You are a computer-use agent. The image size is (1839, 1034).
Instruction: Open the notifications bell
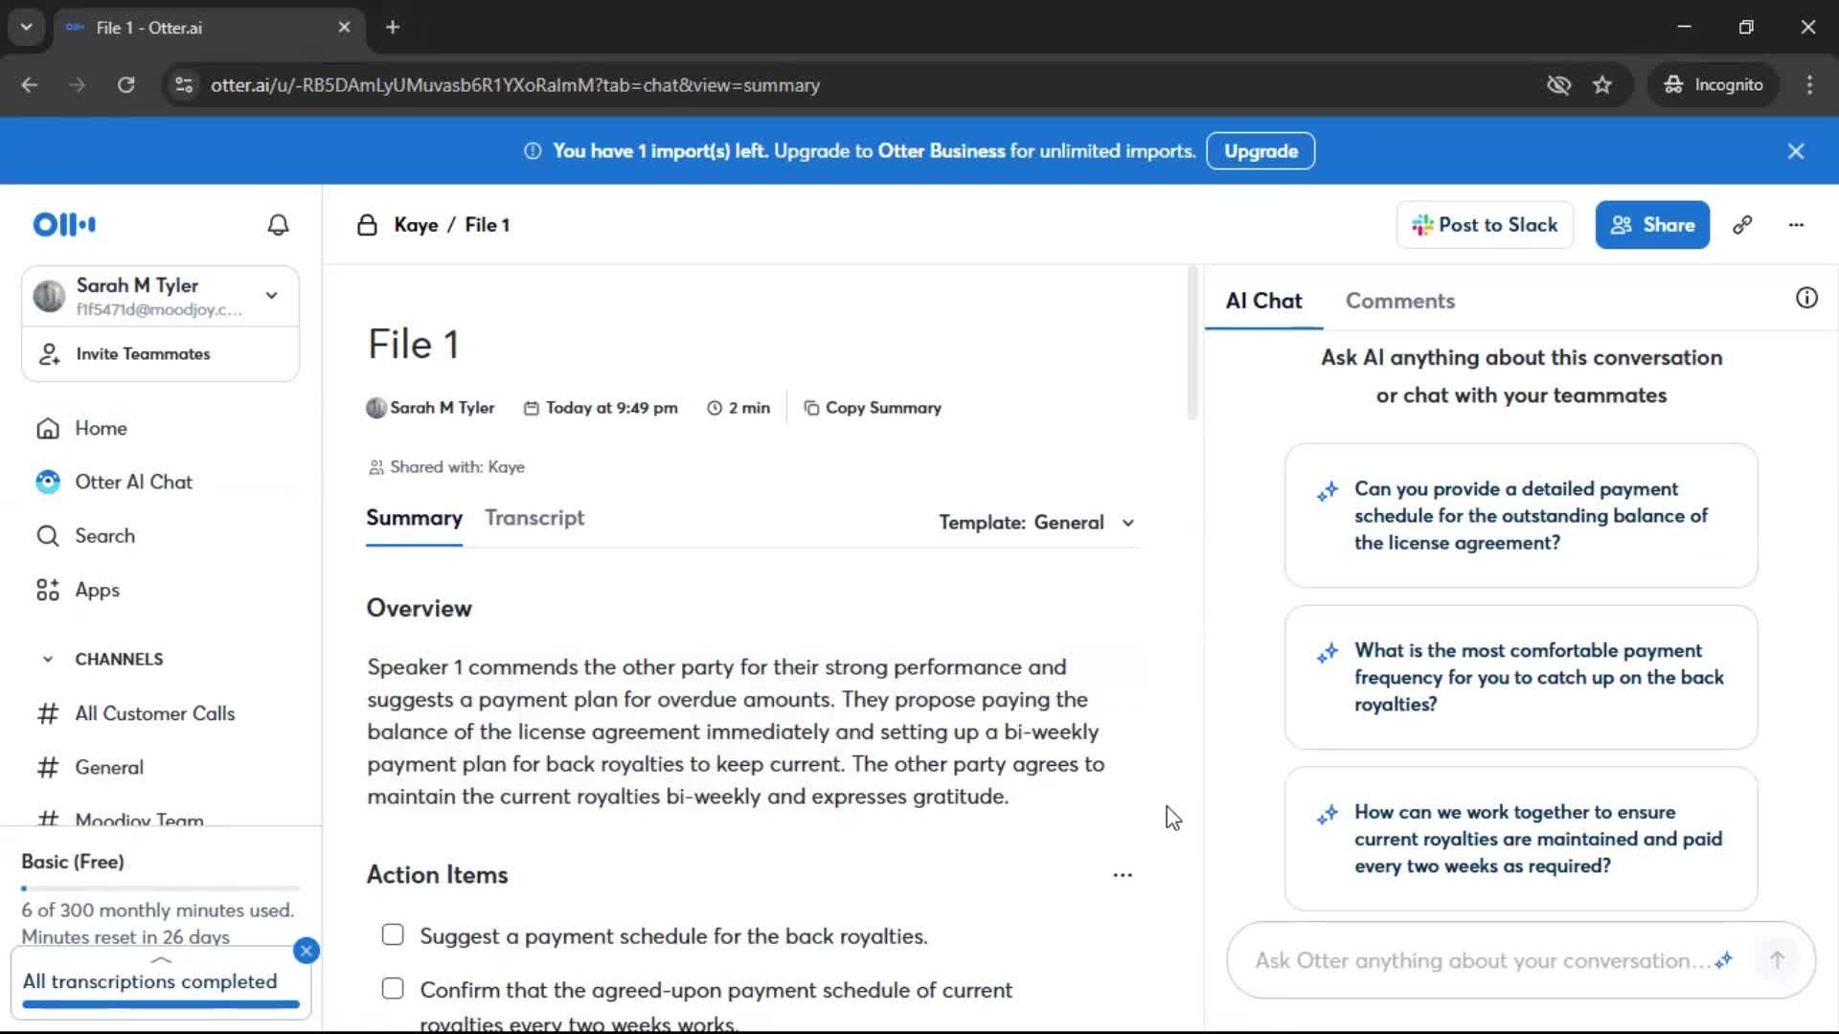coord(278,225)
